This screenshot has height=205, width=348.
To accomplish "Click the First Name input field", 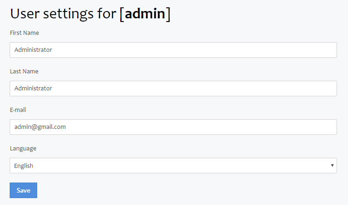I will [x=173, y=50].
